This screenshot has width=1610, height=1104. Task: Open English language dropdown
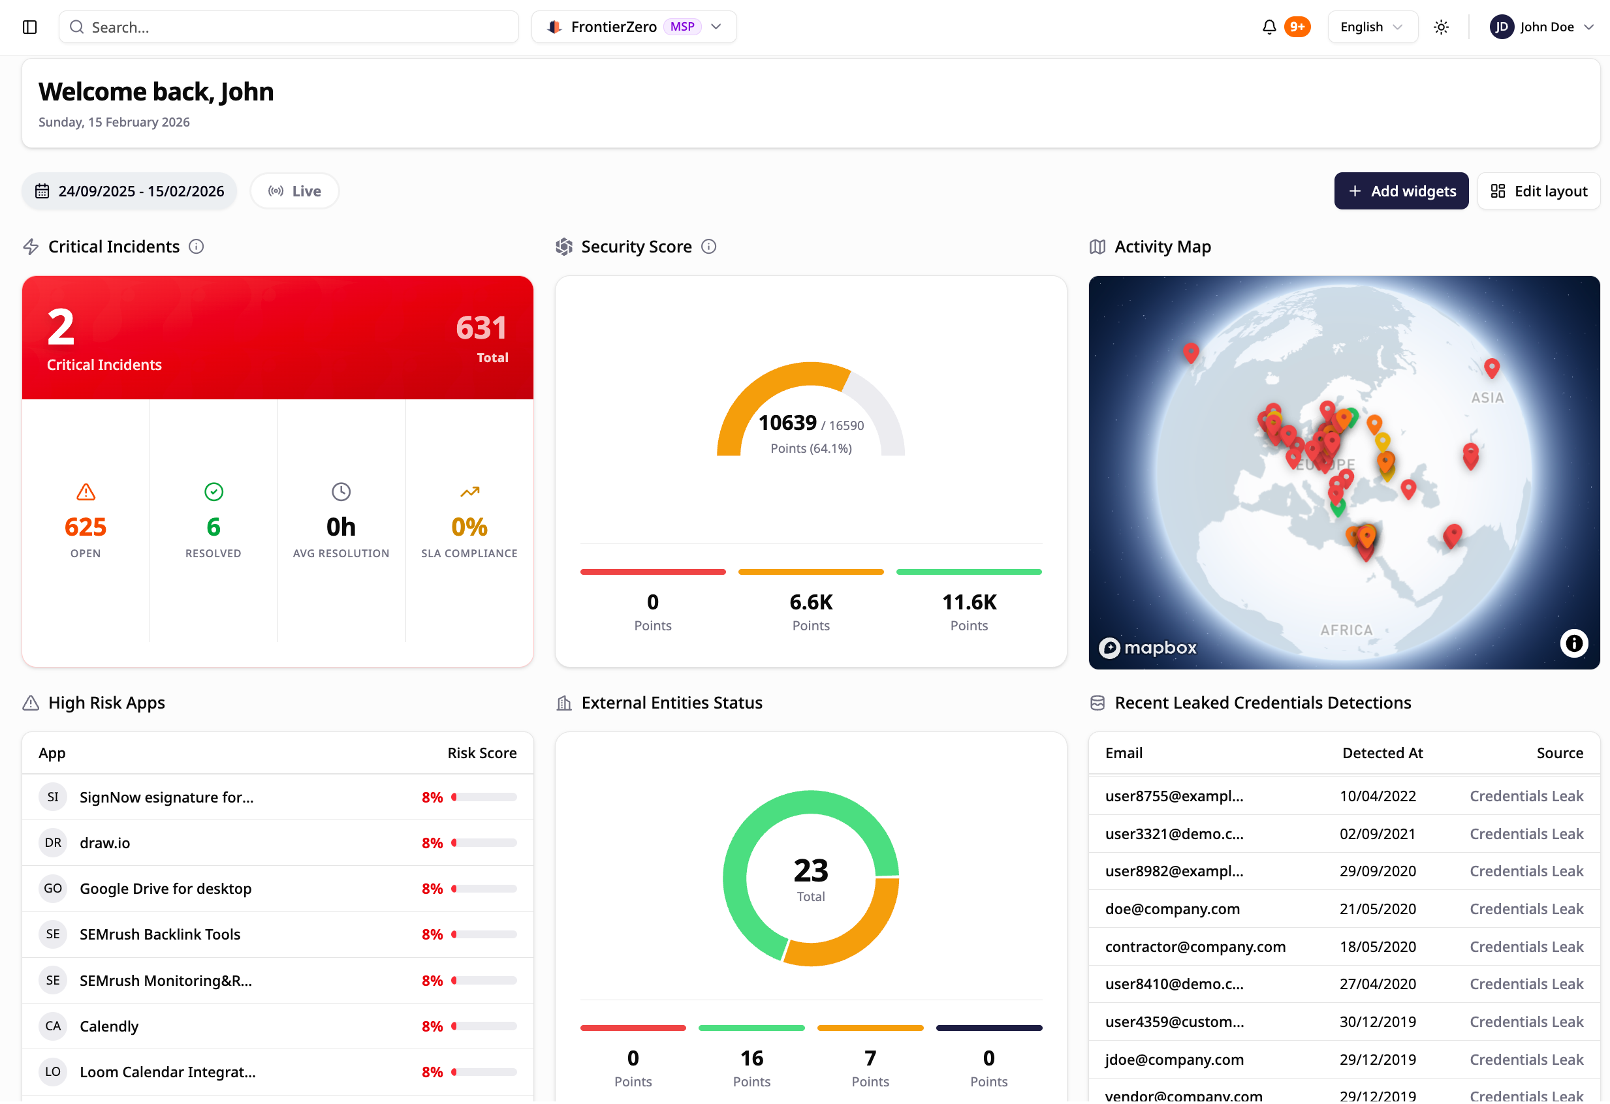[x=1372, y=27]
